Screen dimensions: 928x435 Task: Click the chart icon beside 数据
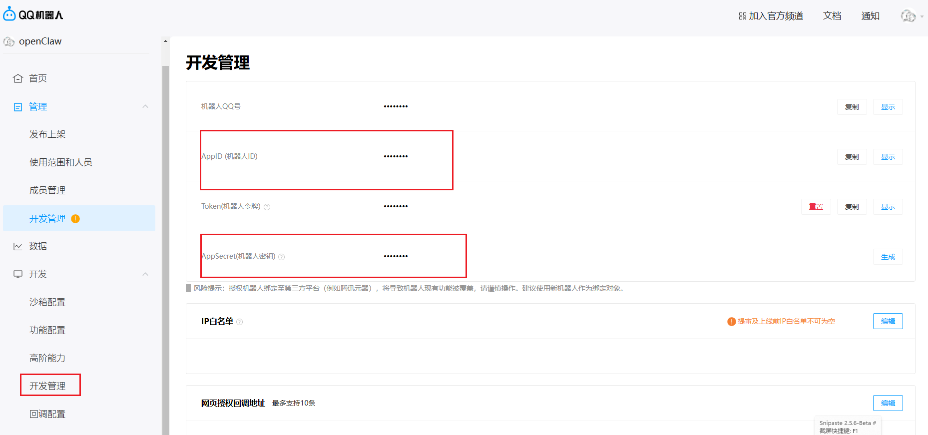(x=18, y=246)
